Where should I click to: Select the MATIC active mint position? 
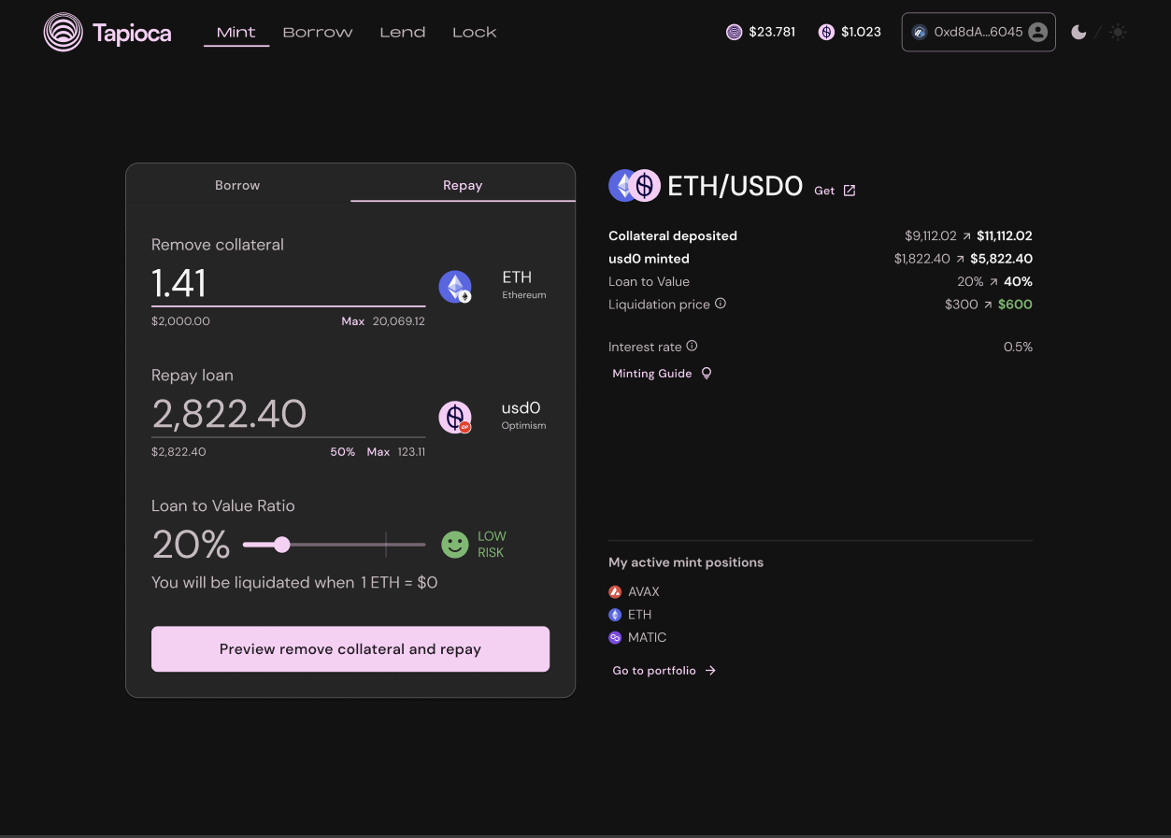[638, 637]
